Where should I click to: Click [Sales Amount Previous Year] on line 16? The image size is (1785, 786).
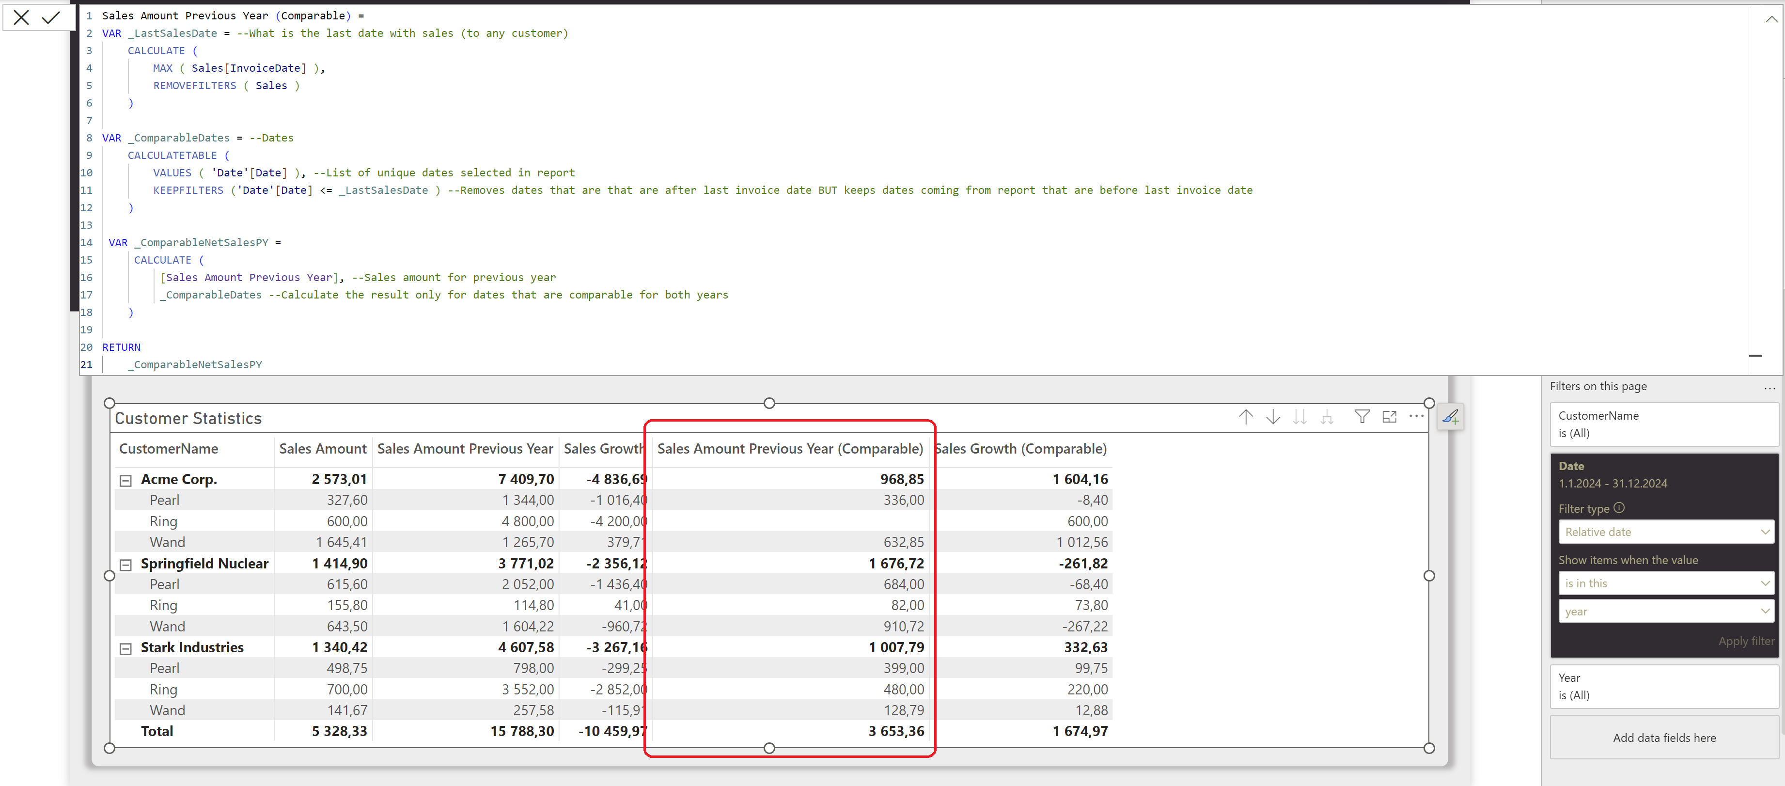pos(250,277)
